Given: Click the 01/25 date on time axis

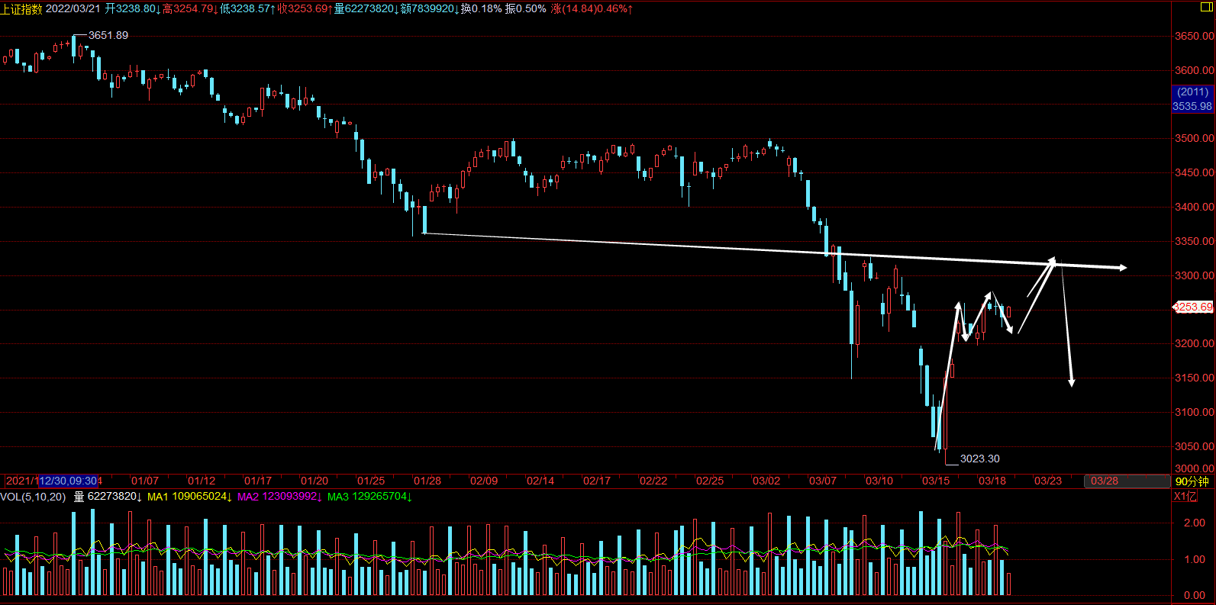Looking at the screenshot, I should pos(371,481).
